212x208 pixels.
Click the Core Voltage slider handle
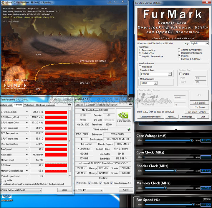click(192, 140)
